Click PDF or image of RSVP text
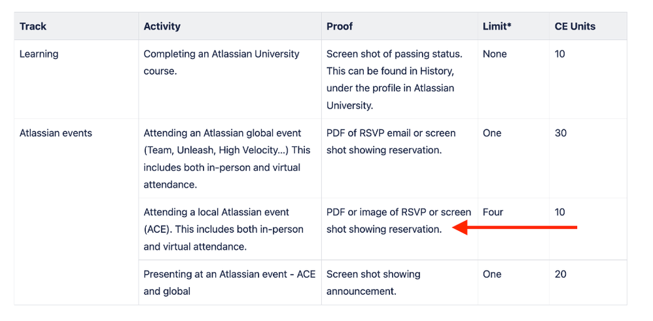The image size is (653, 321). [399, 221]
